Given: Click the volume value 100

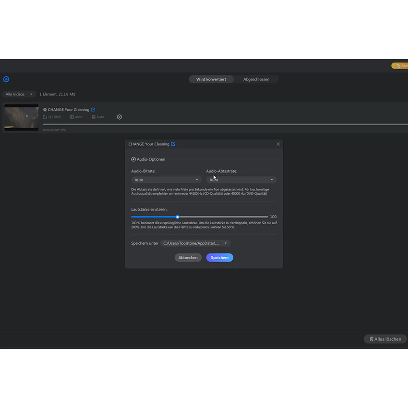Looking at the screenshot, I should (273, 217).
